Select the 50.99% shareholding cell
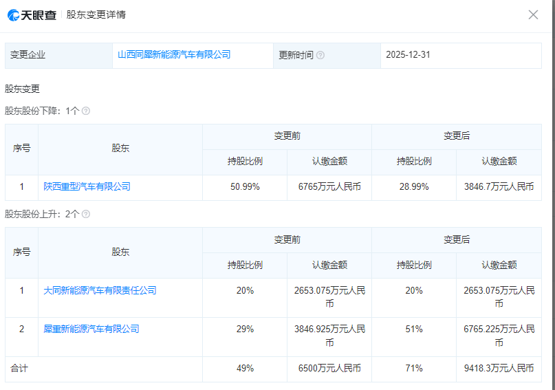Screen dimensions: 555x390 (x=245, y=186)
